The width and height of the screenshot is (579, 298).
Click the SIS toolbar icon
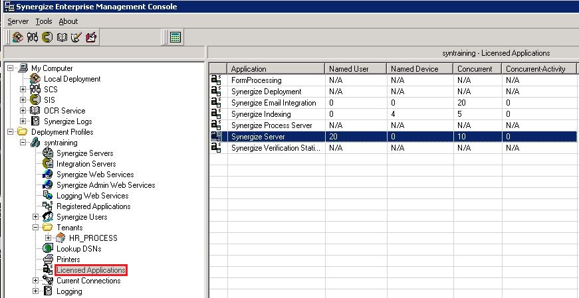(x=47, y=37)
